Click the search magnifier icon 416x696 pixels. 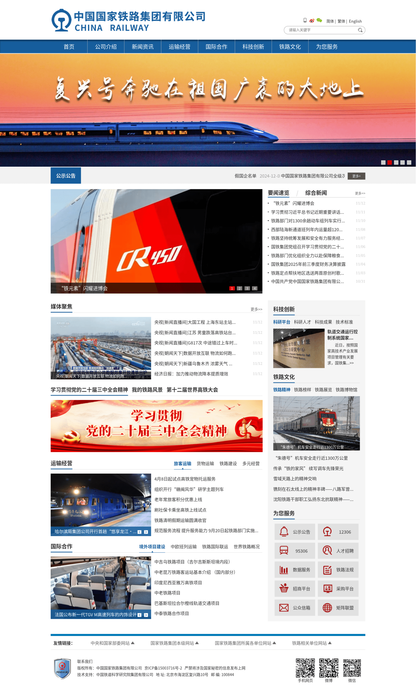pos(360,30)
